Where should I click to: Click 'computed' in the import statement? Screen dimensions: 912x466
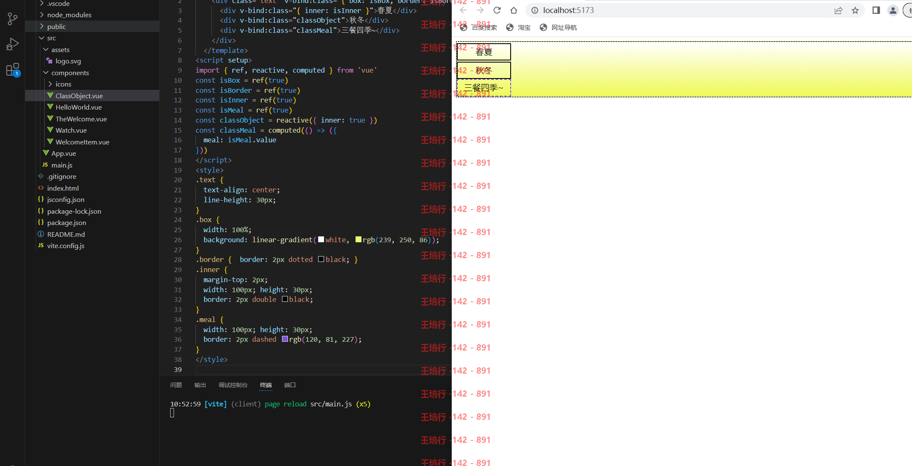(308, 70)
